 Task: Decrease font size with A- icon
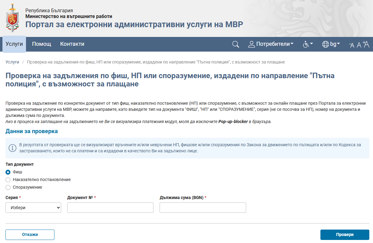coord(352,45)
